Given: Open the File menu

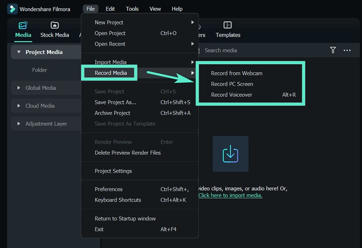Looking at the screenshot, I should tap(90, 9).
